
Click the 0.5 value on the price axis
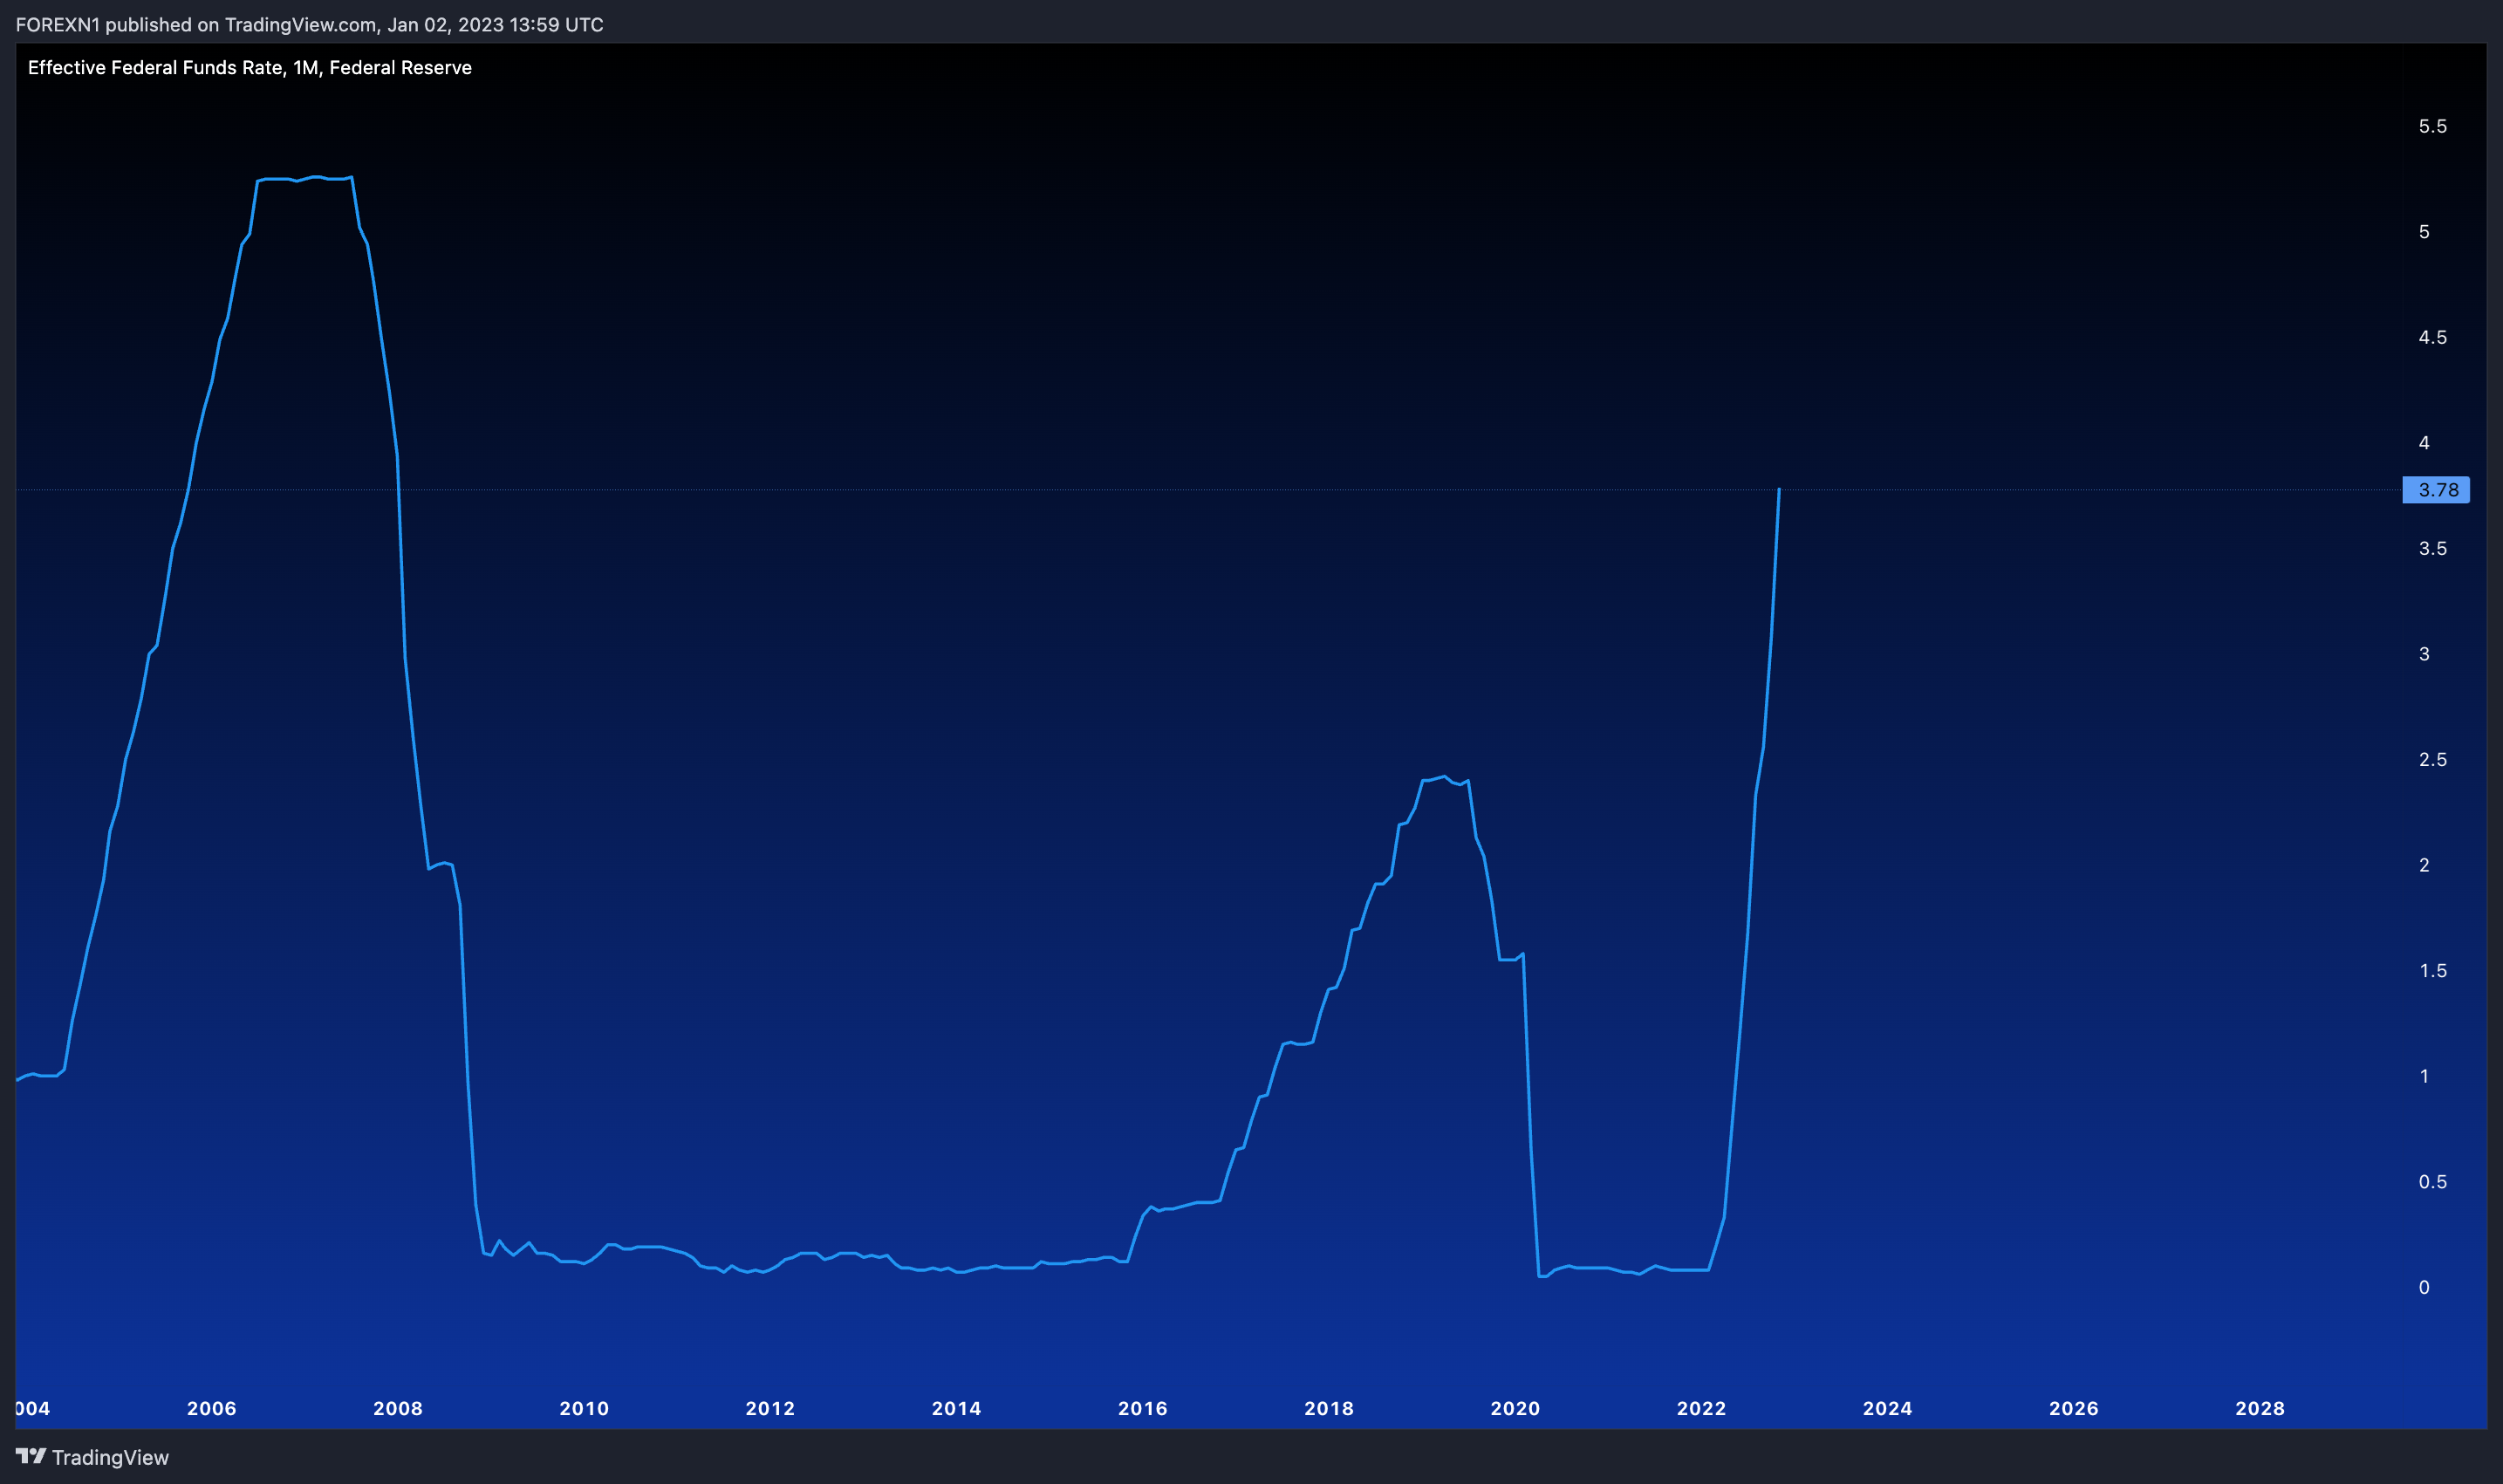pos(2433,1182)
